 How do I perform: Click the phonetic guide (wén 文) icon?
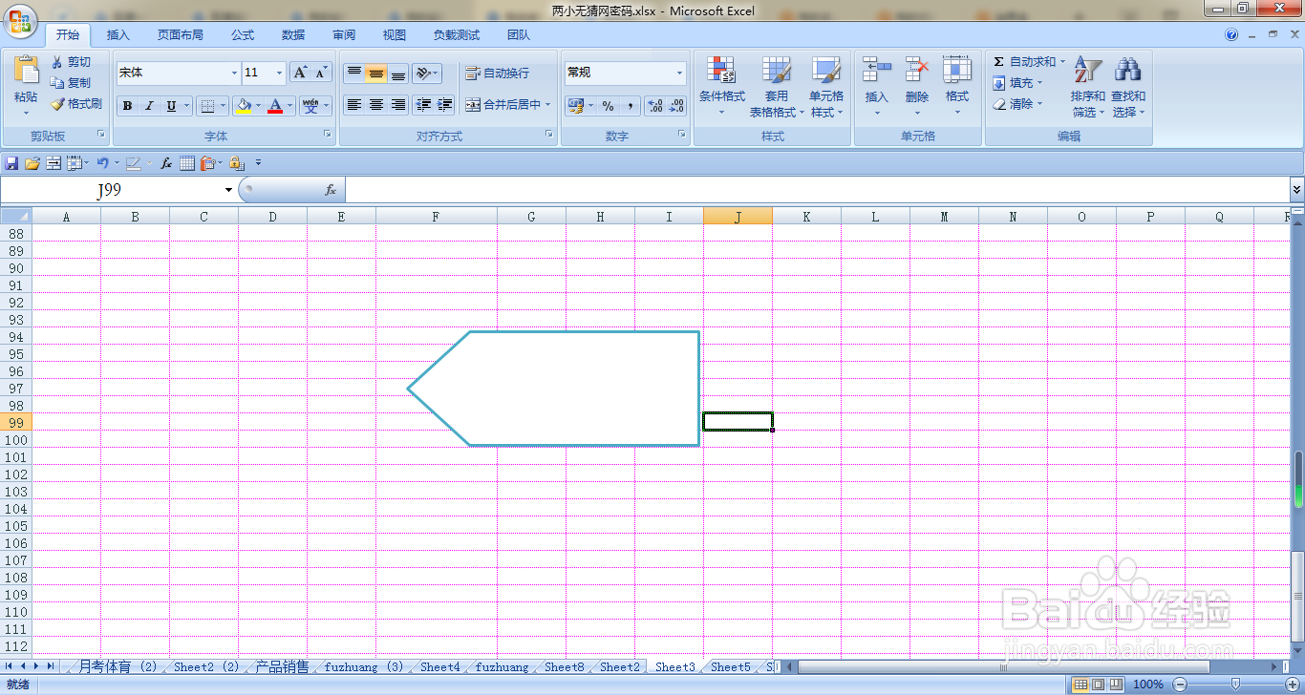click(310, 106)
